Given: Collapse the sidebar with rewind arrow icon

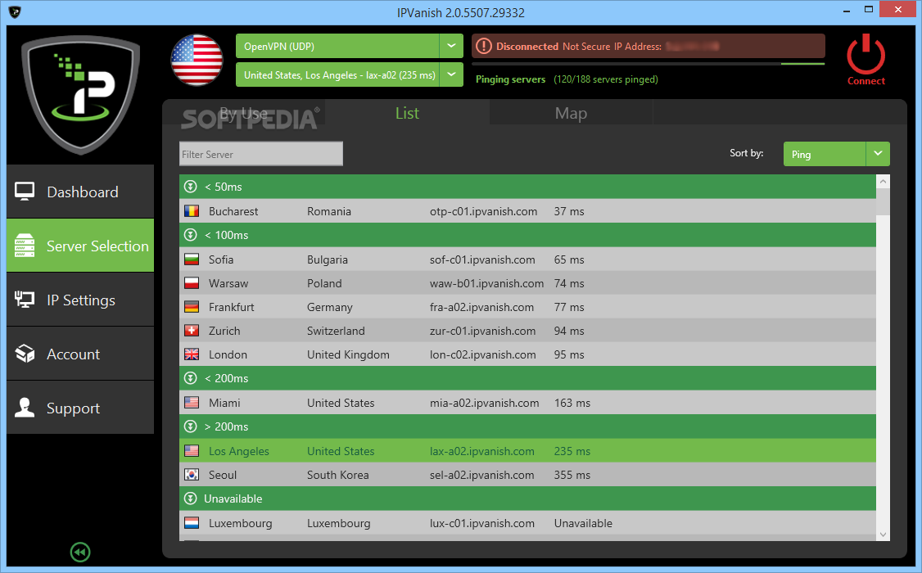Looking at the screenshot, I should (x=80, y=552).
